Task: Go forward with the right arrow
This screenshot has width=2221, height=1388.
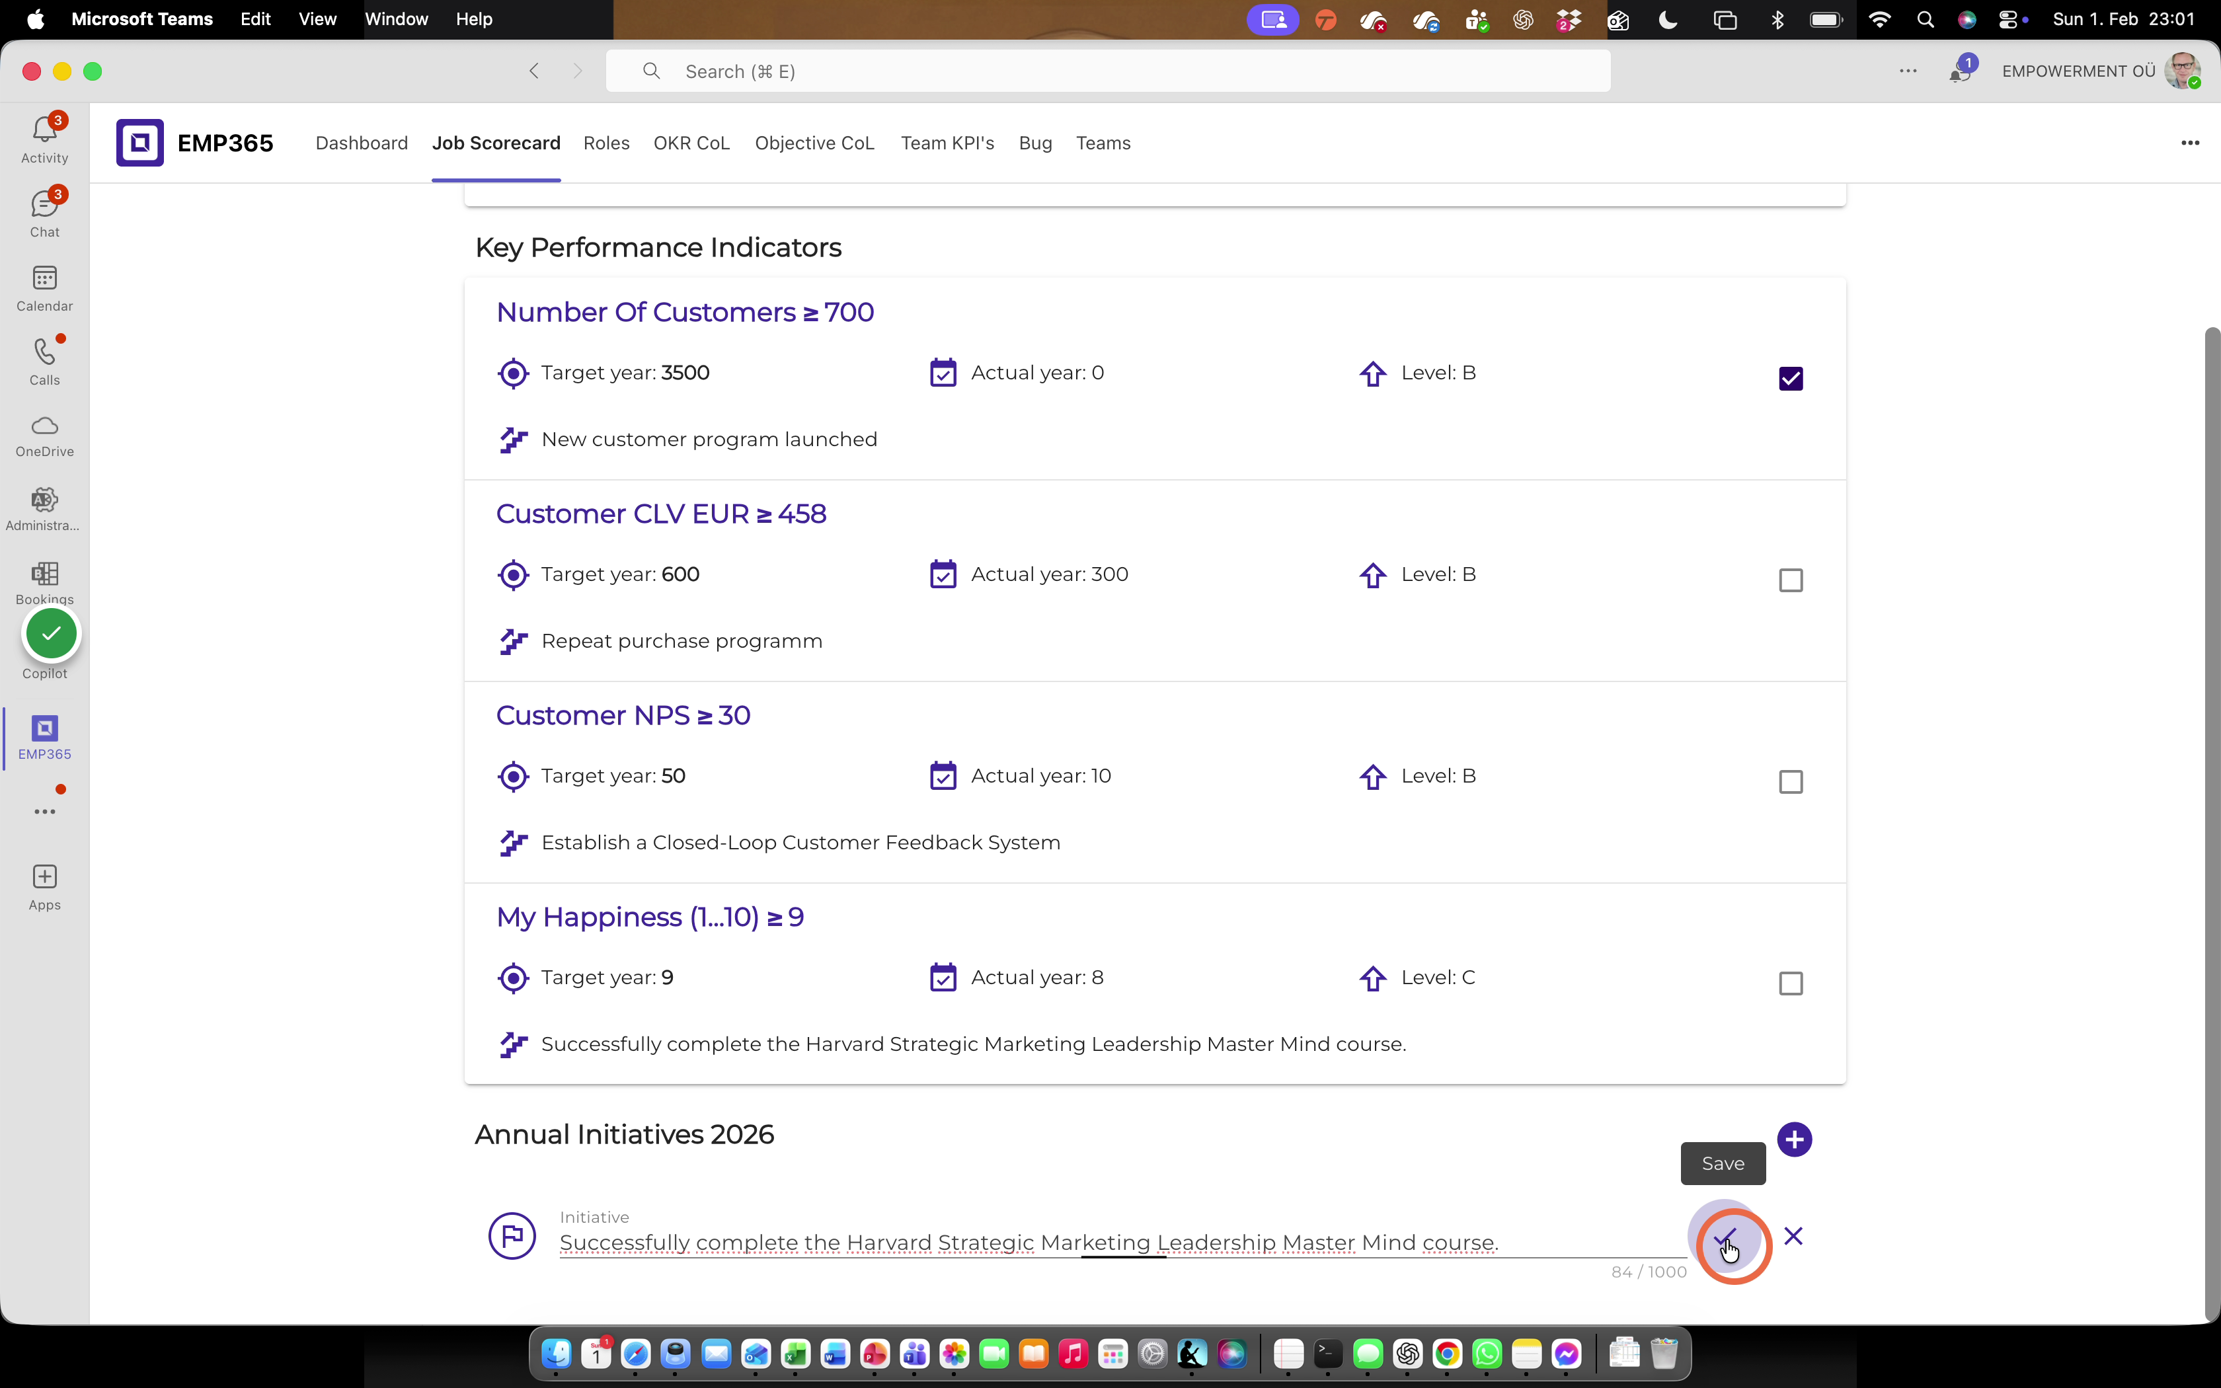Action: tap(577, 71)
